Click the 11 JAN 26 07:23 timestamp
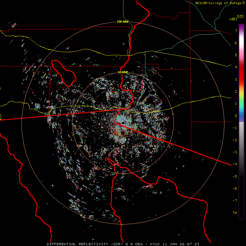Viewport: 246px width, 246px height. tap(181, 244)
